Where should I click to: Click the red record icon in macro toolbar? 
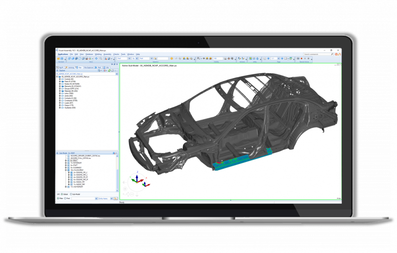(x=301, y=58)
